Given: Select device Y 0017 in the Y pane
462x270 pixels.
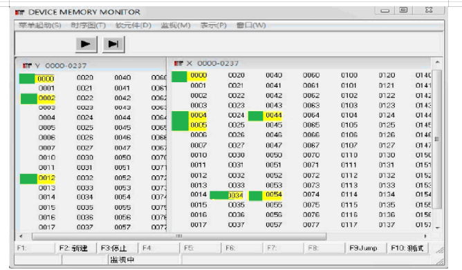Looking at the screenshot, I should pyautogui.click(x=46, y=227).
